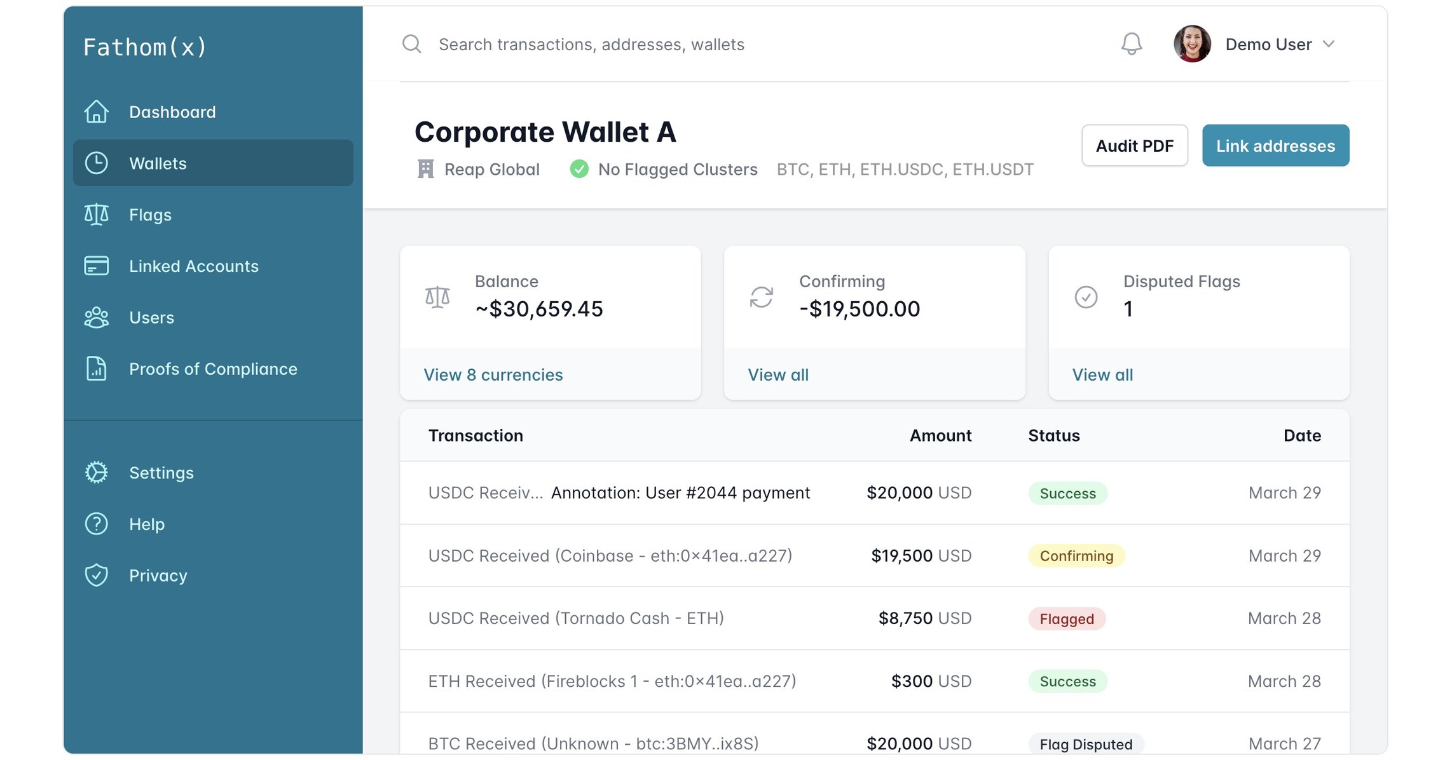Image resolution: width=1452 pixels, height=760 pixels.
Task: Click the notification bell icon
Action: 1130,44
